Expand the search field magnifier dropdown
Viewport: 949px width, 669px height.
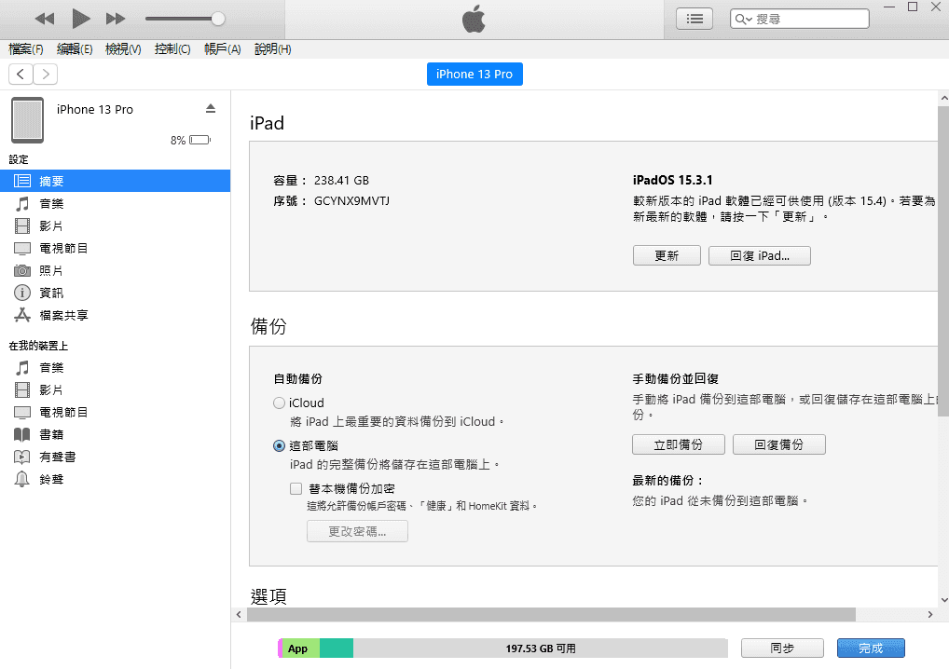744,19
